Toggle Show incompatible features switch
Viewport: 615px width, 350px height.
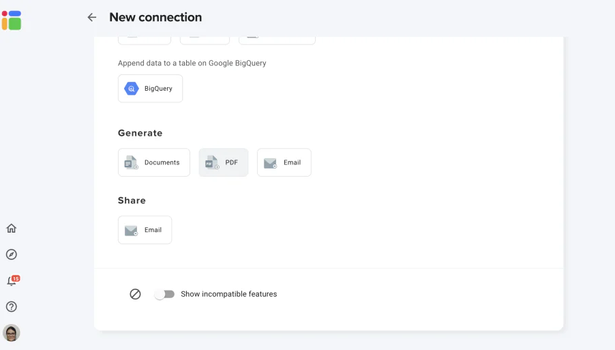pos(164,294)
